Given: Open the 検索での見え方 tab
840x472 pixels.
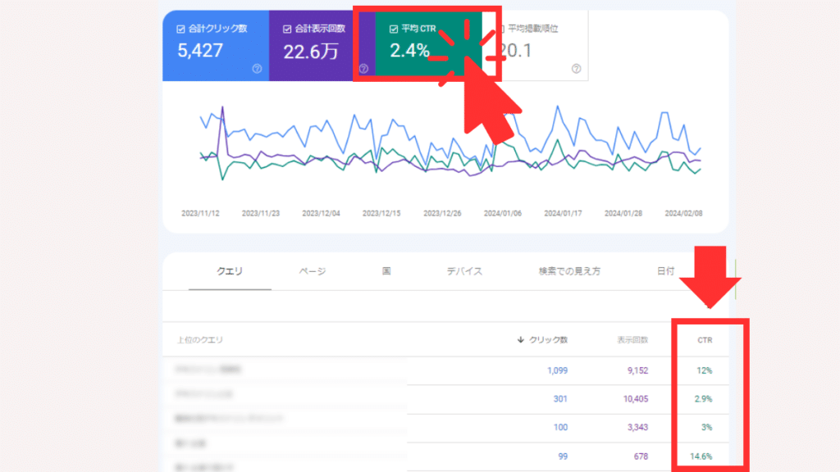Looking at the screenshot, I should [x=569, y=271].
